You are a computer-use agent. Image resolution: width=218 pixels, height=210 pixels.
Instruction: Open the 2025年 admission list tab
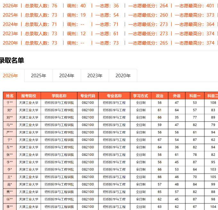tap(38, 76)
